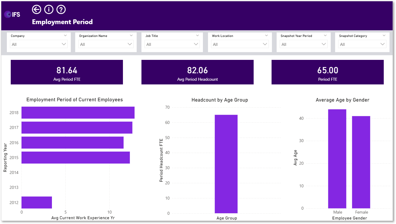Open the Job Title dropdown
The height and width of the screenshot is (224, 396).
[x=172, y=44]
